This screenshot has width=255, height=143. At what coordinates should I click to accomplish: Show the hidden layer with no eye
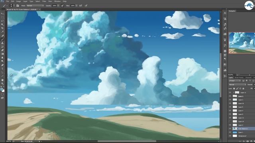tap(230, 121)
